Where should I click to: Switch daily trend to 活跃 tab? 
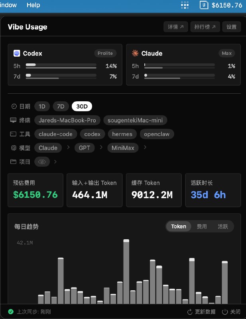(x=223, y=226)
